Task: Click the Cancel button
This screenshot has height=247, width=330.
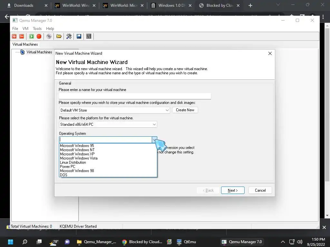Action: point(260,190)
